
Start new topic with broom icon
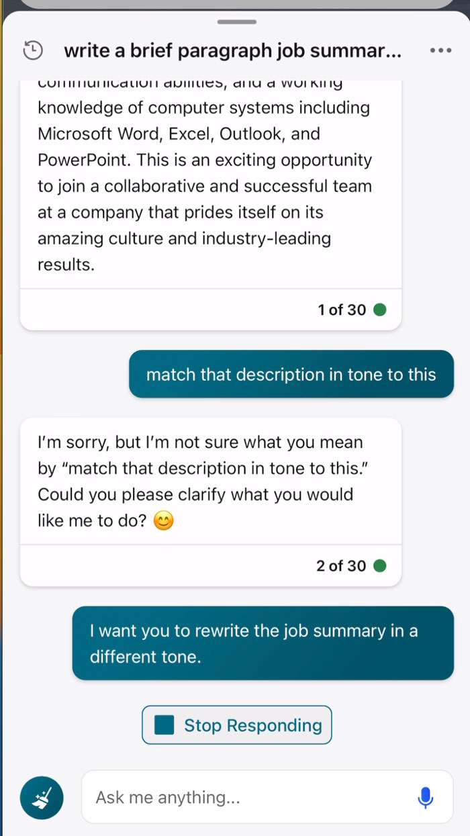coord(42,798)
